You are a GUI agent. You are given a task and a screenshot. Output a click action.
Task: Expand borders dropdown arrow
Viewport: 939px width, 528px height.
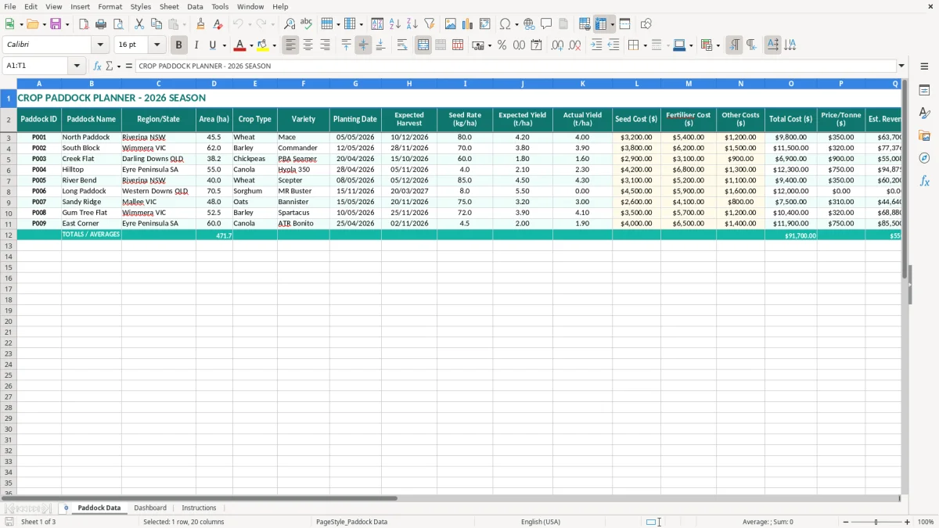[x=645, y=45]
